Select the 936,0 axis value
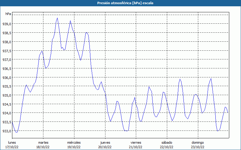 pos(7,77)
